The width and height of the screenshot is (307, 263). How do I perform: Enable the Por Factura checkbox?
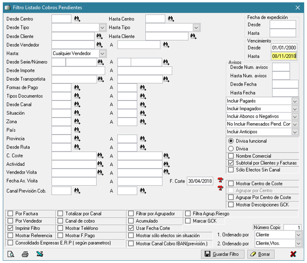coord(10,213)
